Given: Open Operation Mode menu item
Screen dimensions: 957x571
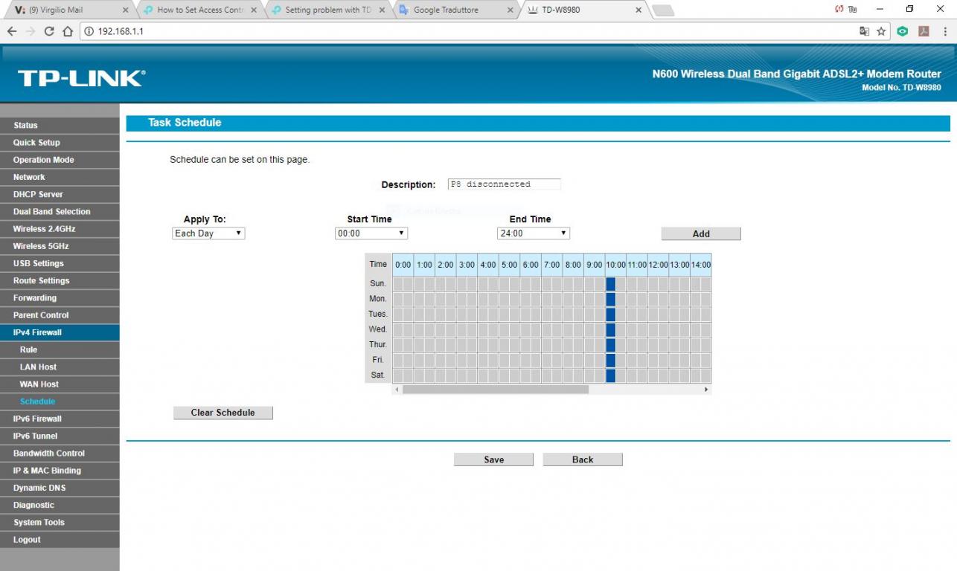Looking at the screenshot, I should (x=60, y=159).
